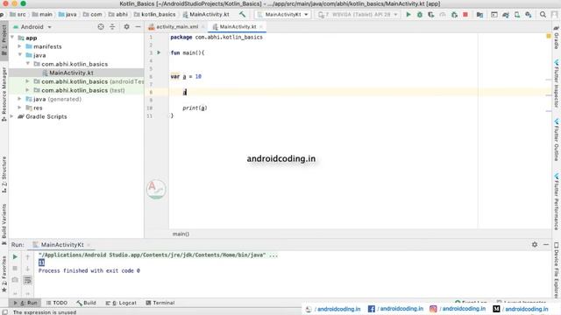Toggle the Run tool window button
This screenshot has width=561, height=315.
tap(25, 303)
